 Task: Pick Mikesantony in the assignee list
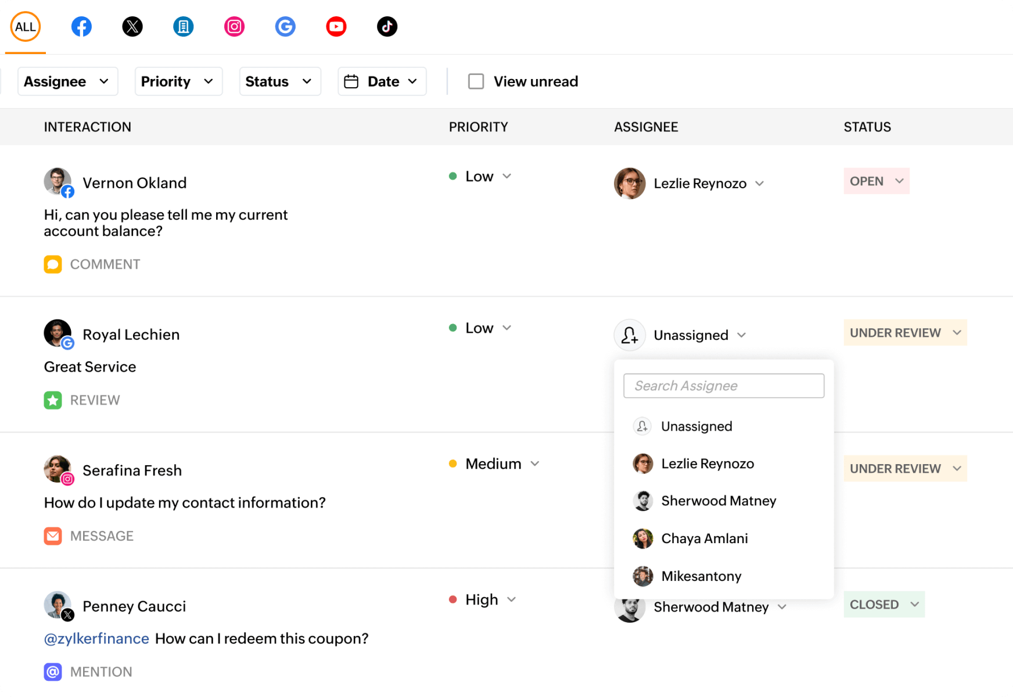pos(701,576)
